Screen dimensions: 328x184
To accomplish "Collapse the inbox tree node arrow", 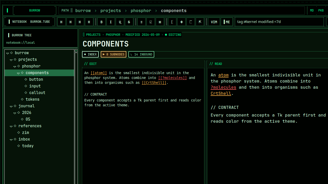I will [11, 140].
